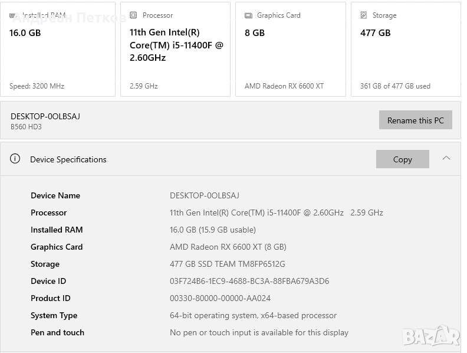Copy the device specifications
The width and height of the screenshot is (467, 353).
click(403, 159)
